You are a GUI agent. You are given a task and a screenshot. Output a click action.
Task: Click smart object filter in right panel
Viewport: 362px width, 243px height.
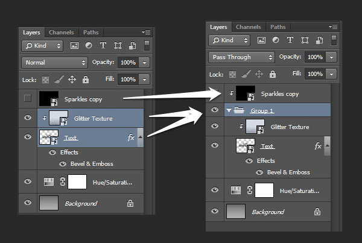pos(319,40)
